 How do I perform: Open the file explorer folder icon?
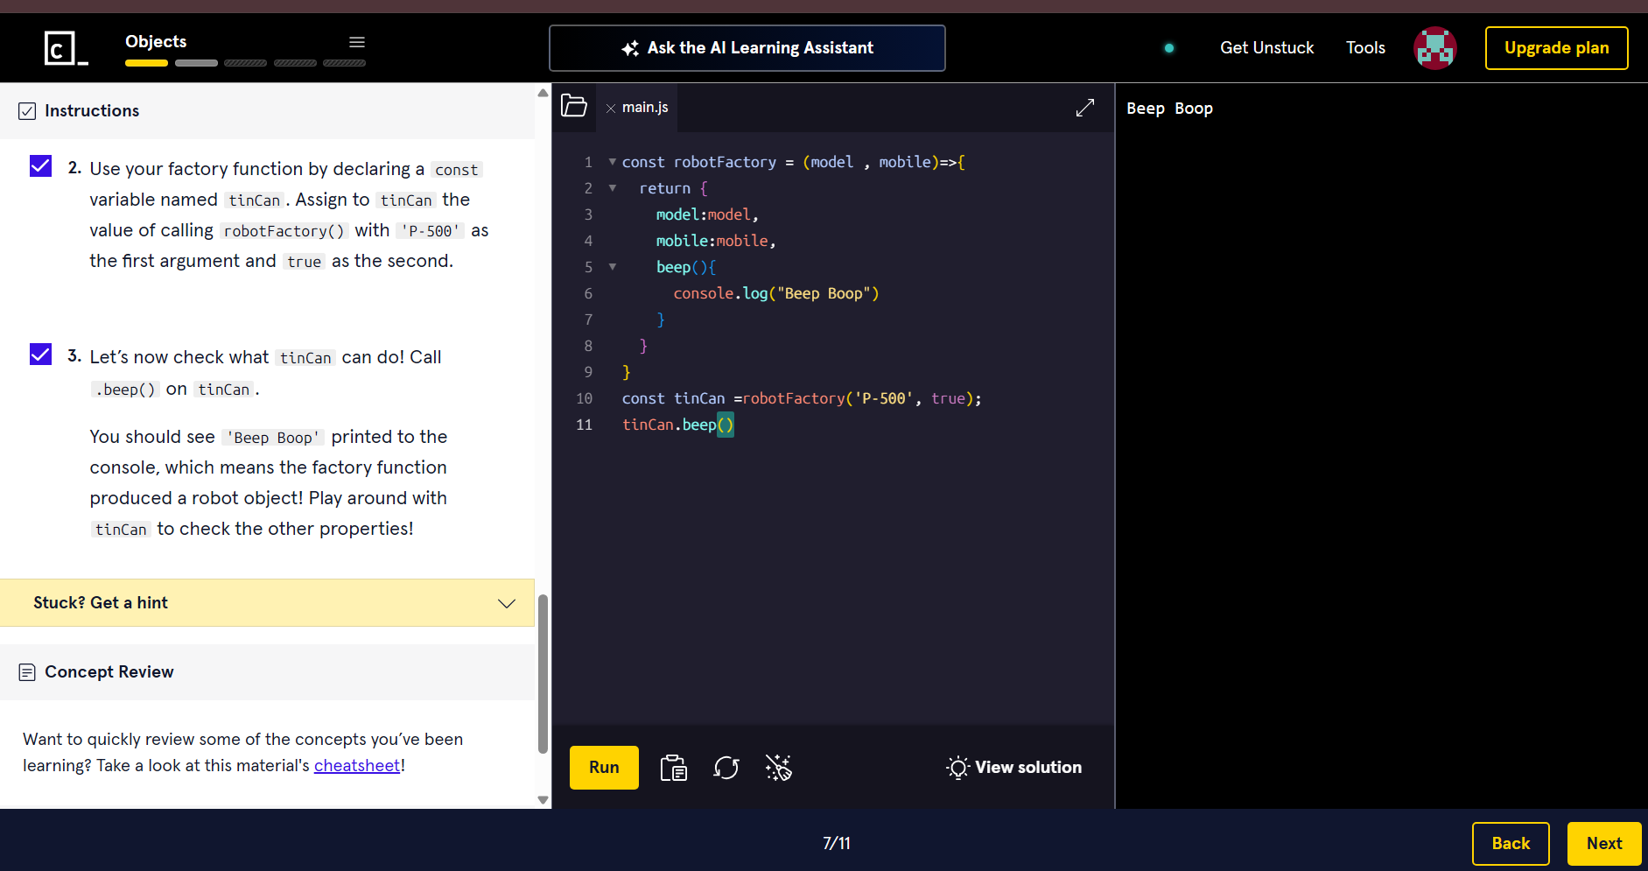(x=574, y=106)
